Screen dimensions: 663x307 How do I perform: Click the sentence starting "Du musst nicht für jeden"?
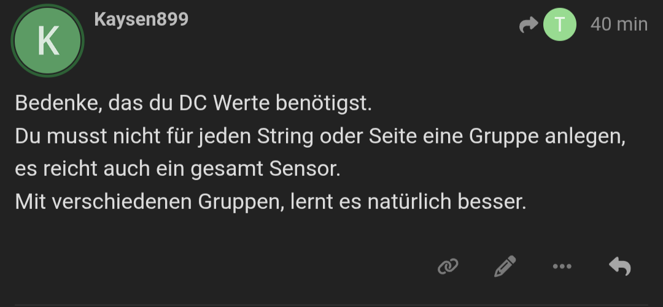pyautogui.click(x=319, y=137)
